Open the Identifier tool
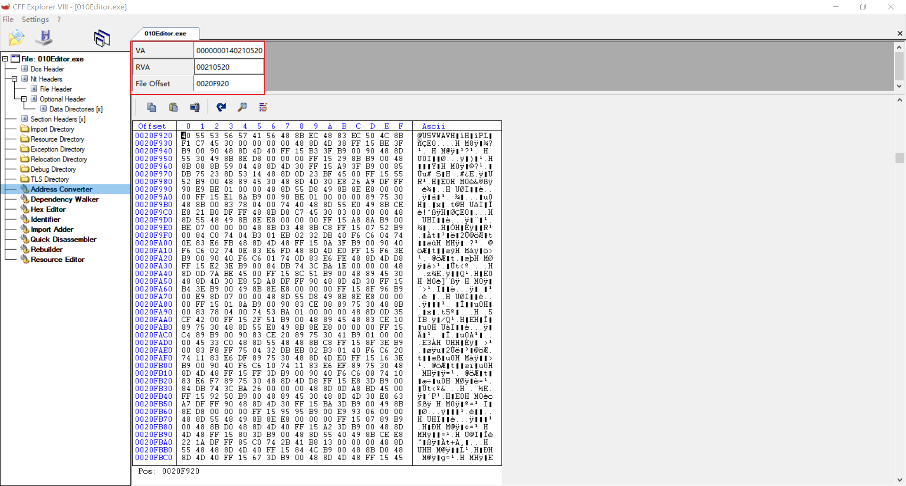906x486 pixels. 45,219
